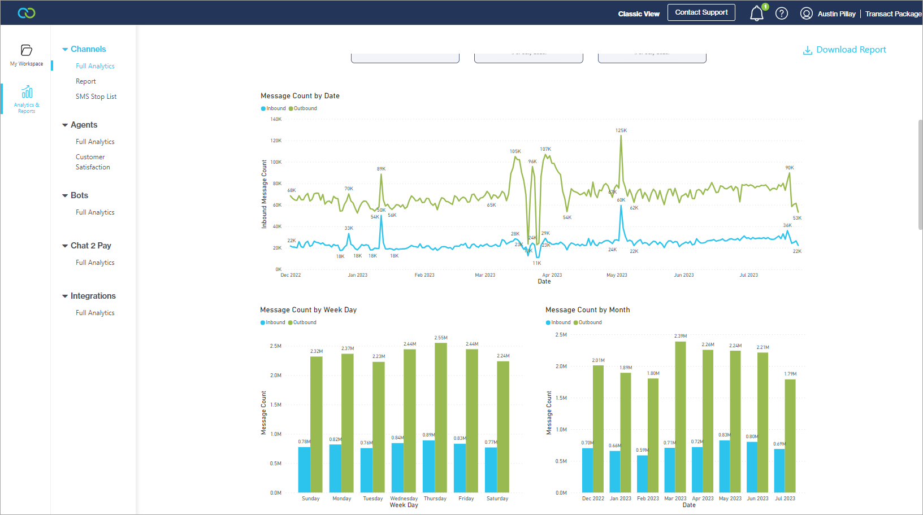923x515 pixels.
Task: Collapse the Channels section
Action: click(65, 50)
